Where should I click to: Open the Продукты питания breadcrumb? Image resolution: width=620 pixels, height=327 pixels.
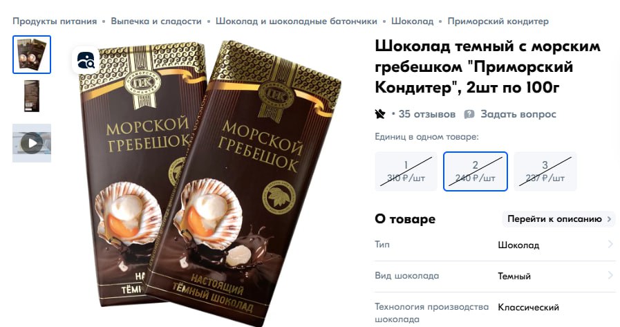click(55, 21)
